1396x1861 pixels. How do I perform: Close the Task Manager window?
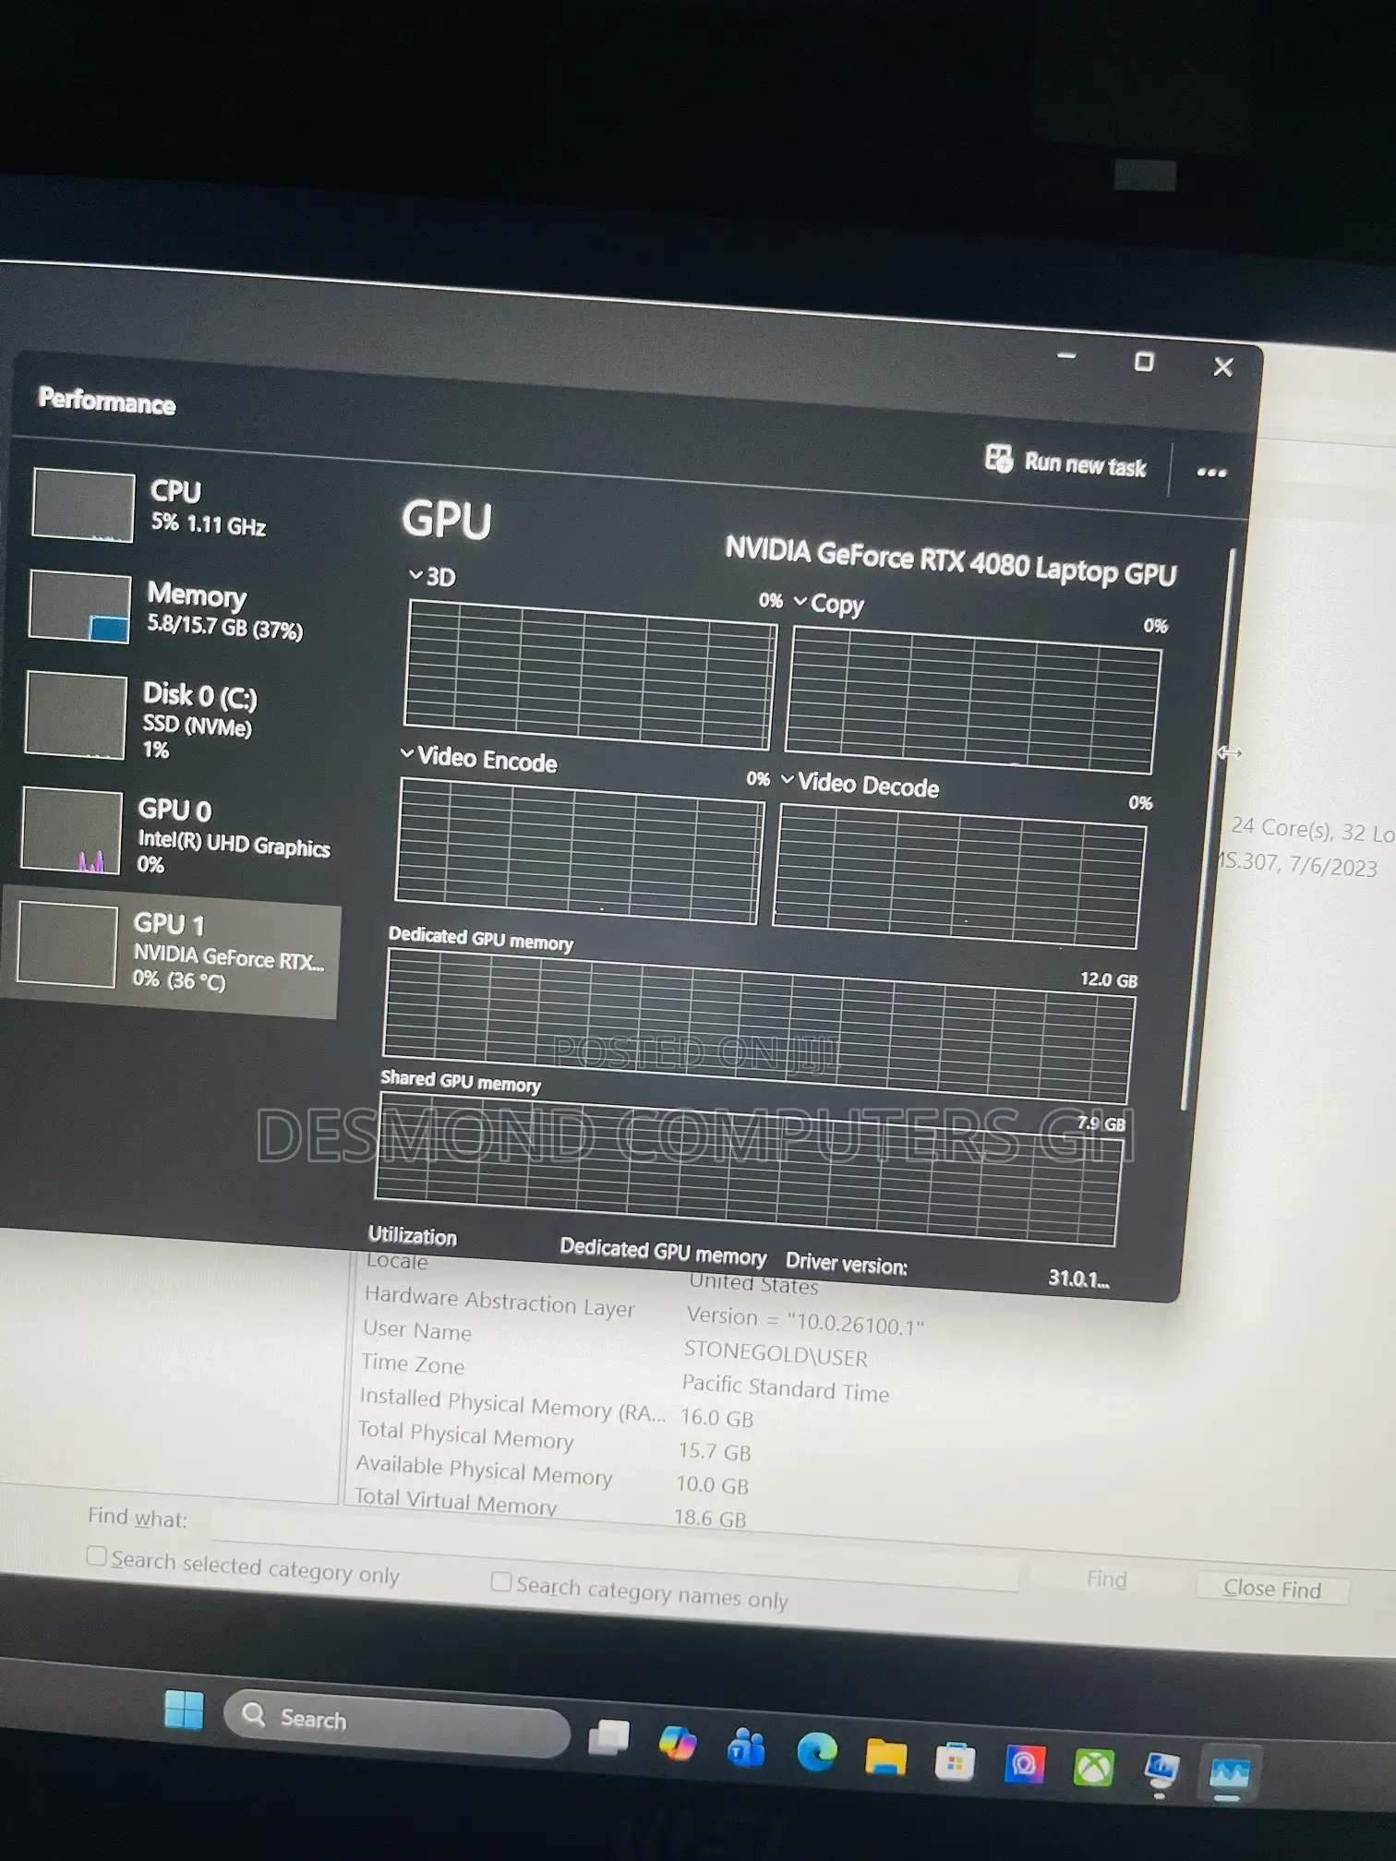coord(1223,367)
